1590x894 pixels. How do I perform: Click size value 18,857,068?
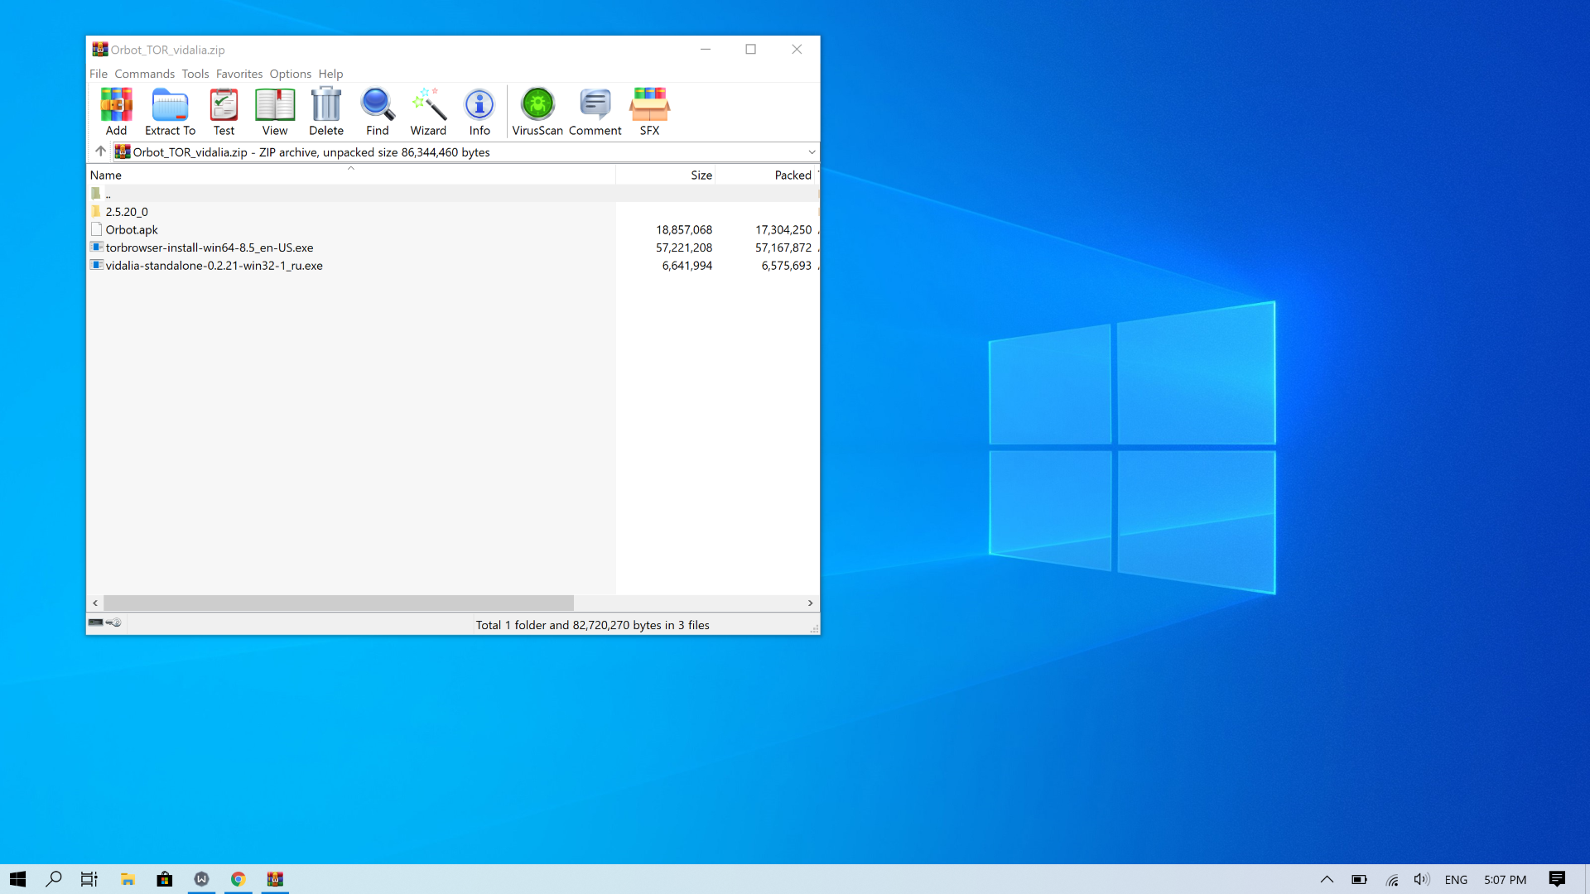click(684, 230)
